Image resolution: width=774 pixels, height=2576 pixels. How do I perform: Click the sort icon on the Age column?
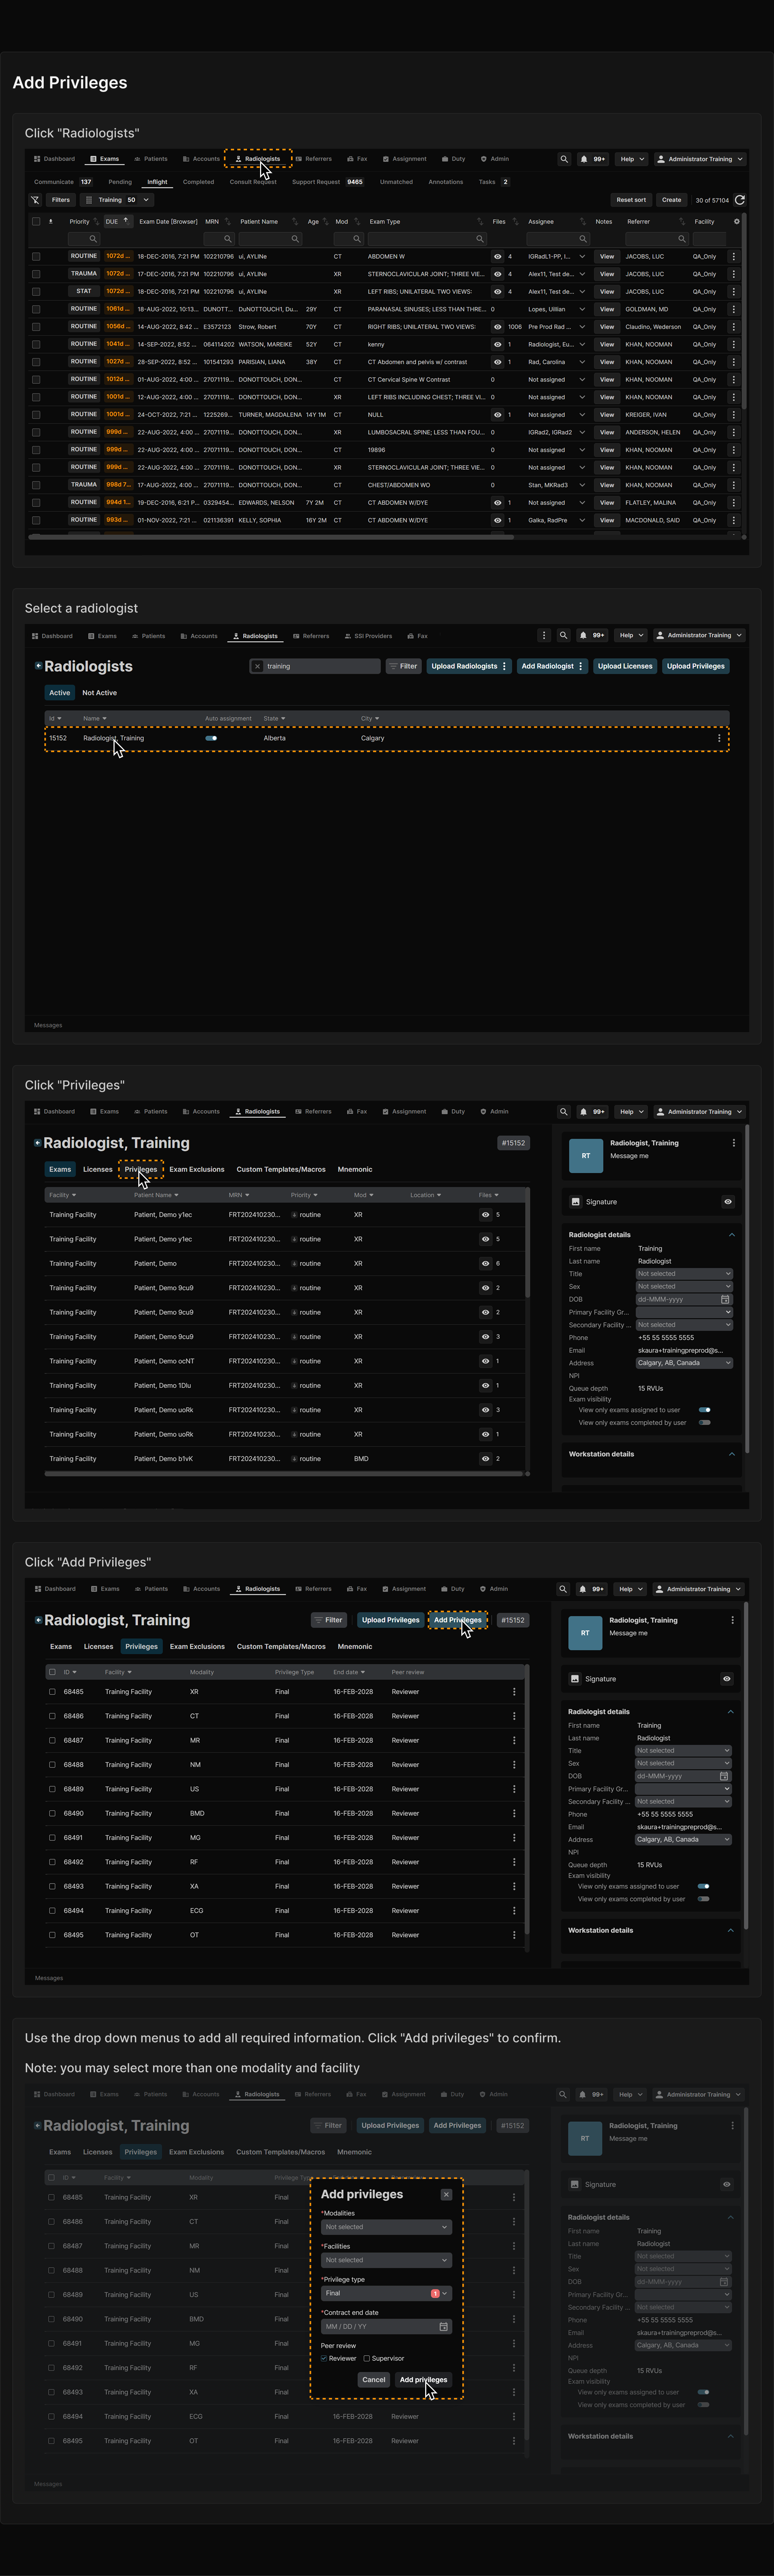coord(325,222)
